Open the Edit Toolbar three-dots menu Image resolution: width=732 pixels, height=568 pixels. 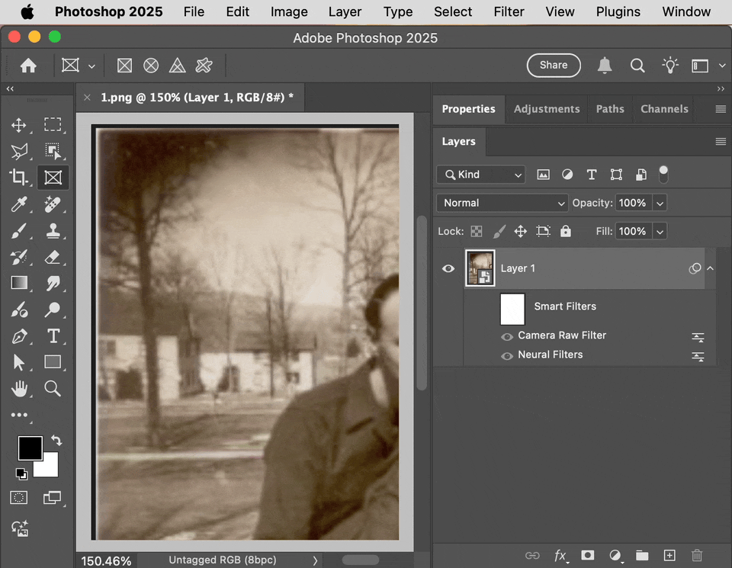pyautogui.click(x=18, y=415)
